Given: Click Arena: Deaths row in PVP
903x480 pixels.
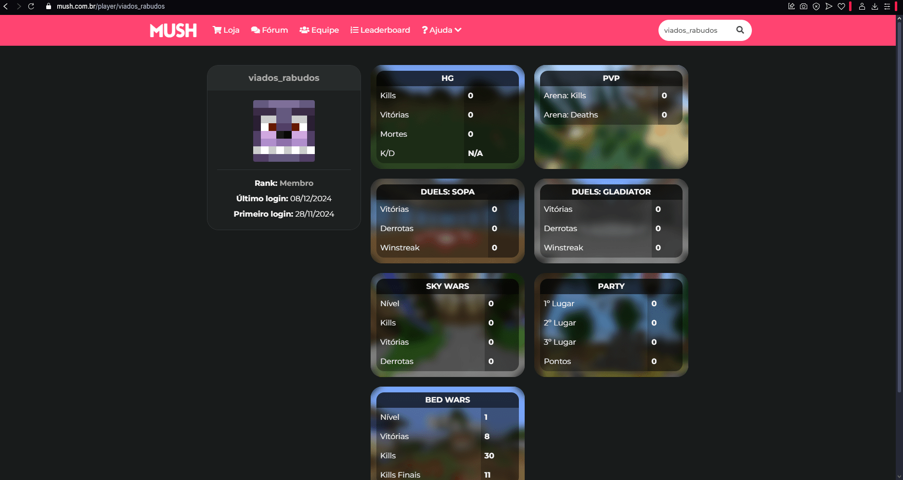Looking at the screenshot, I should click(x=611, y=115).
